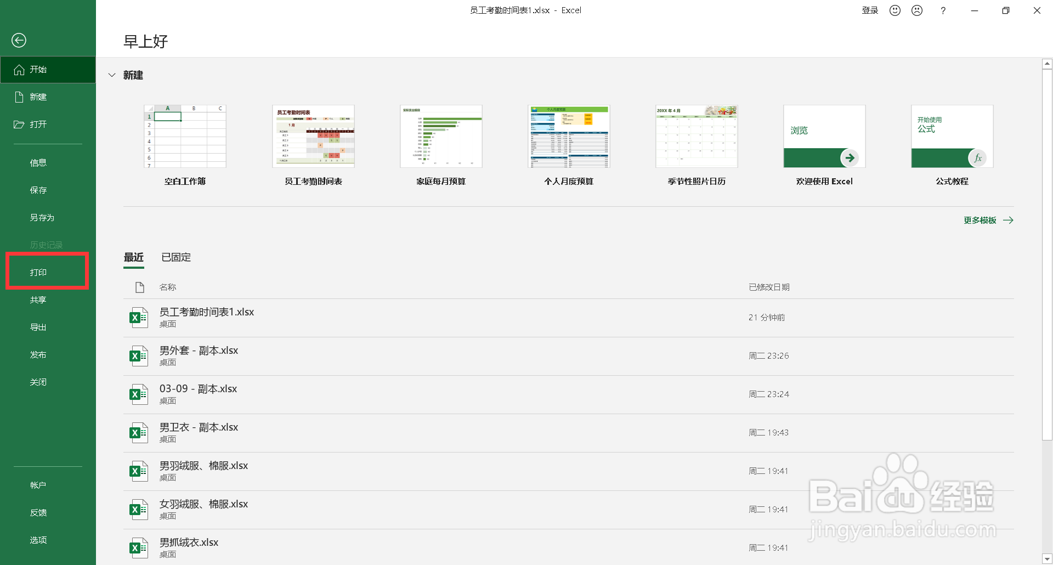The width and height of the screenshot is (1053, 565).
Task: Open the 帐户 page
Action: point(48,485)
